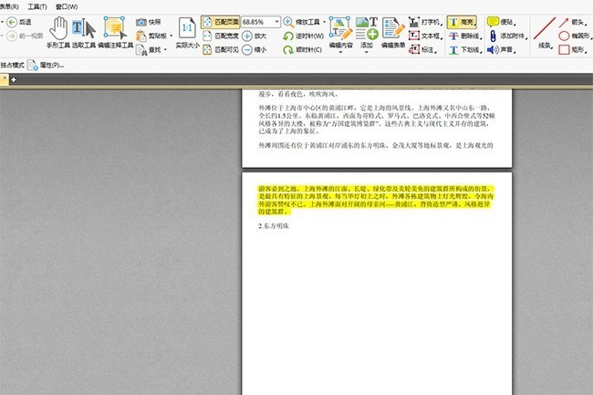Image resolution: width=593 pixels, height=395 pixels.
Task: Select the Rectangle (矩形) shape tool
Action: (x=572, y=49)
